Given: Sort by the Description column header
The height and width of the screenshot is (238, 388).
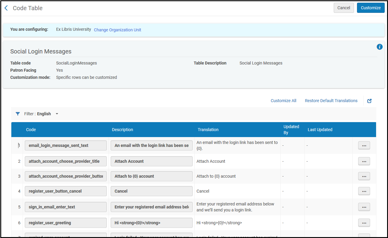Looking at the screenshot, I should pos(123,130).
